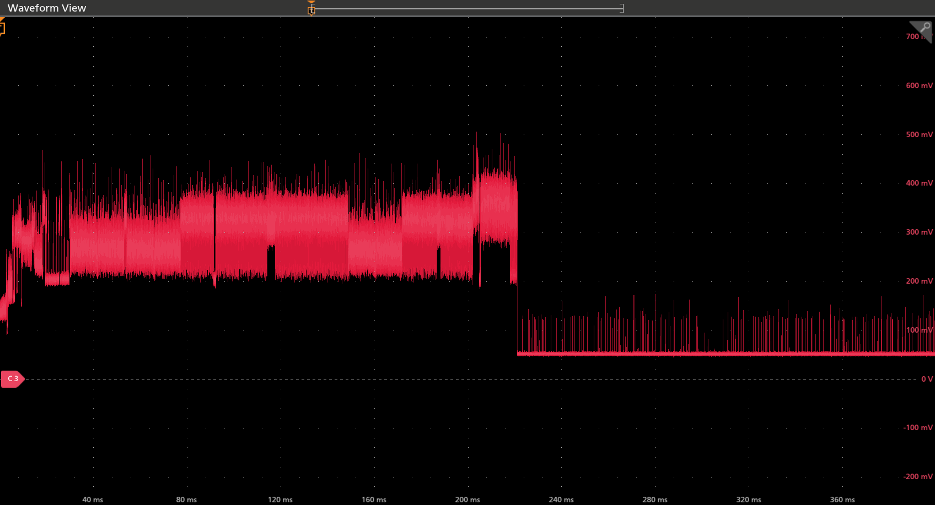Image resolution: width=935 pixels, height=505 pixels.
Task: Click the 120 ms time axis label
Action: tap(280, 500)
